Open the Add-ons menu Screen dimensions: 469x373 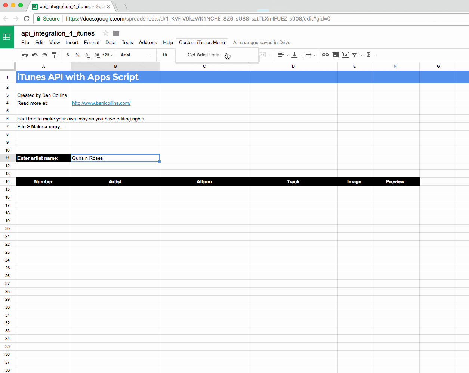[x=148, y=42]
